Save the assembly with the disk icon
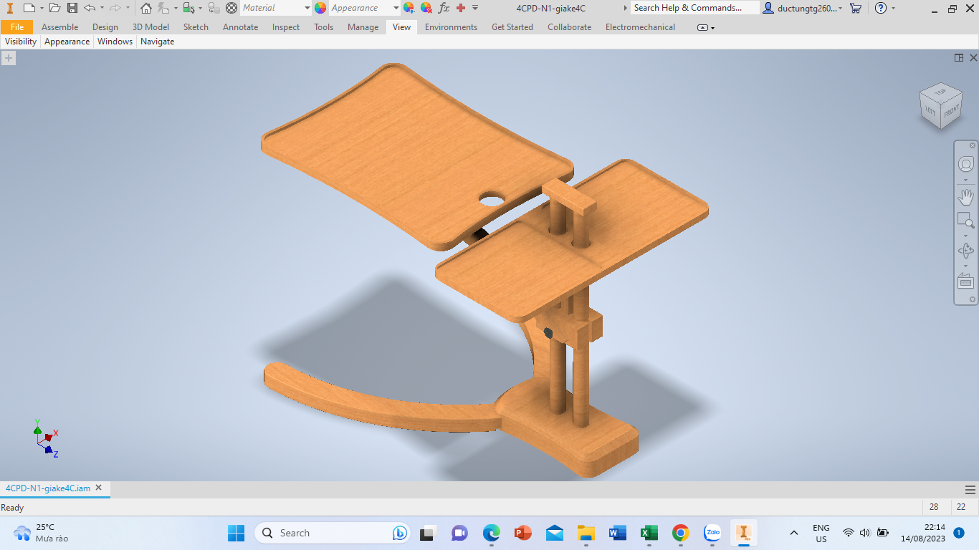The height and width of the screenshot is (550, 979). pos(72,8)
